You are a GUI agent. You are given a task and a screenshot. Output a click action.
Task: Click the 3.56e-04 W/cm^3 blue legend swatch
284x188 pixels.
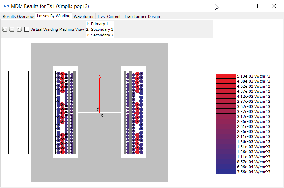225,172
